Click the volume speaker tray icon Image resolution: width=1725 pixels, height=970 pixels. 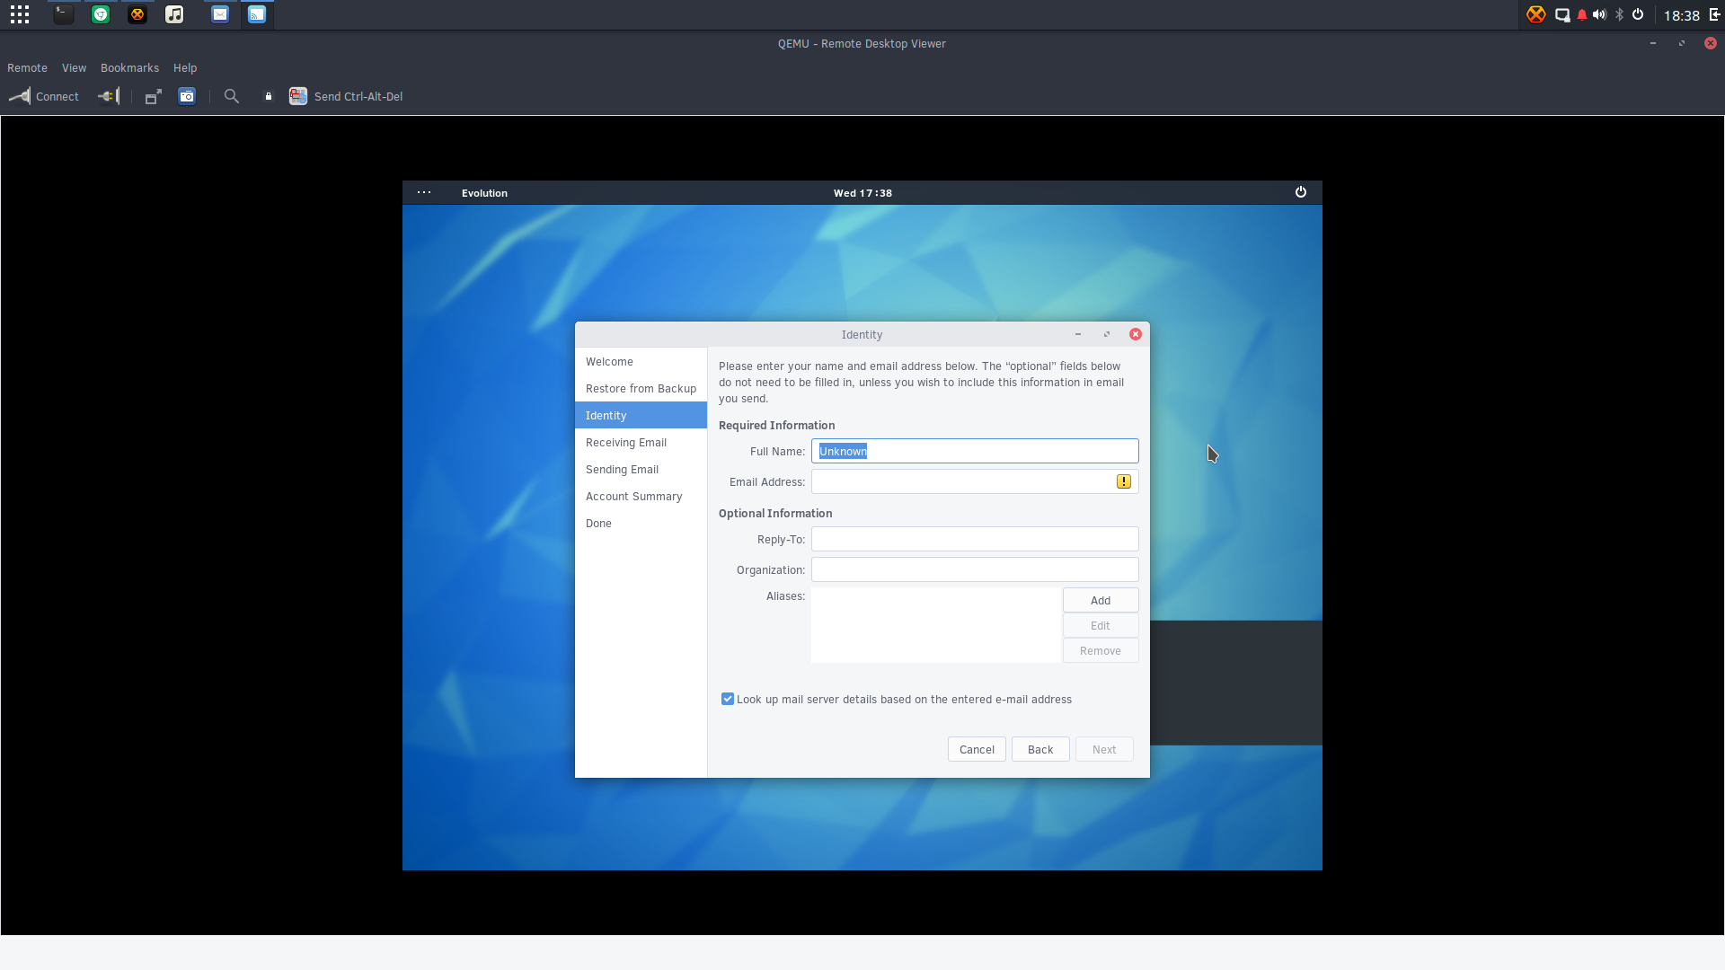point(1599,14)
